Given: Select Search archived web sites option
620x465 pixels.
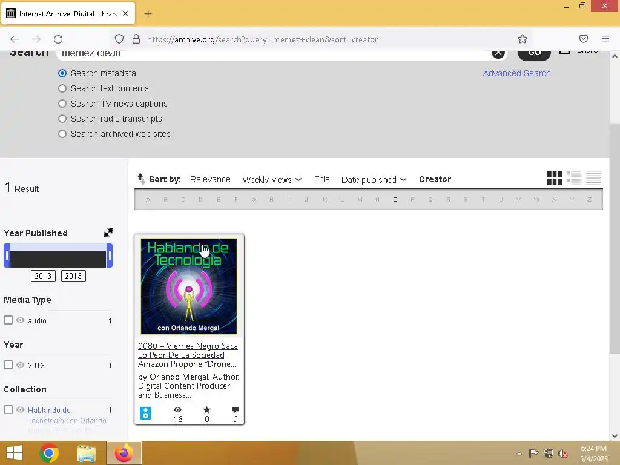Looking at the screenshot, I should 62,134.
